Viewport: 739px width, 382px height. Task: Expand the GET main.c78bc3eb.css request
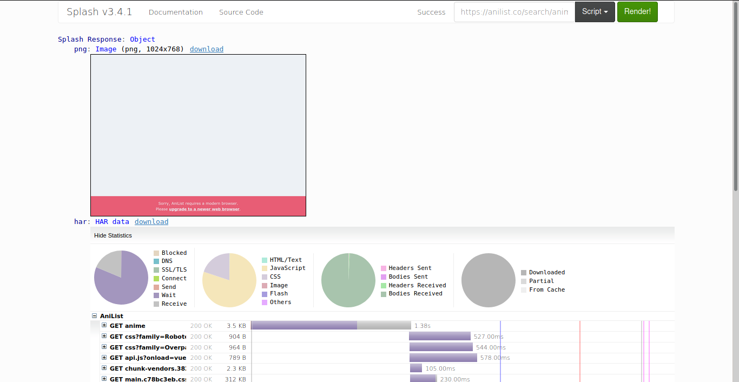tap(104, 379)
